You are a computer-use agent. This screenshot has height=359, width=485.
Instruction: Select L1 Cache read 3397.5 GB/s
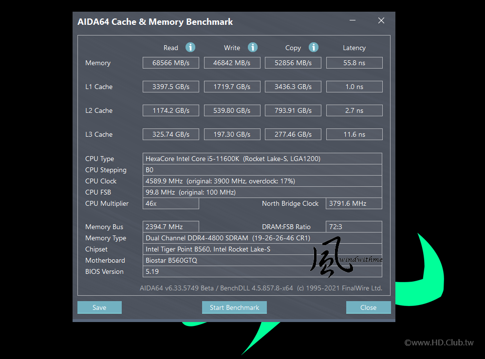point(171,87)
